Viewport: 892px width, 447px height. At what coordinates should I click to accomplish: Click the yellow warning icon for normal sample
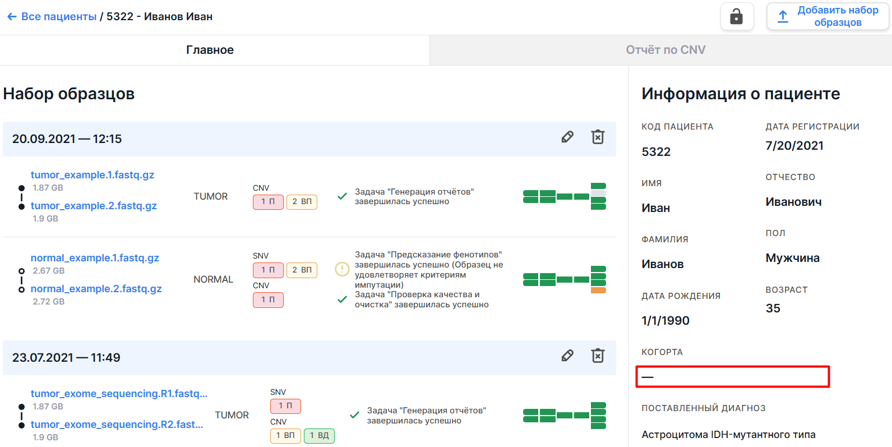[342, 269]
